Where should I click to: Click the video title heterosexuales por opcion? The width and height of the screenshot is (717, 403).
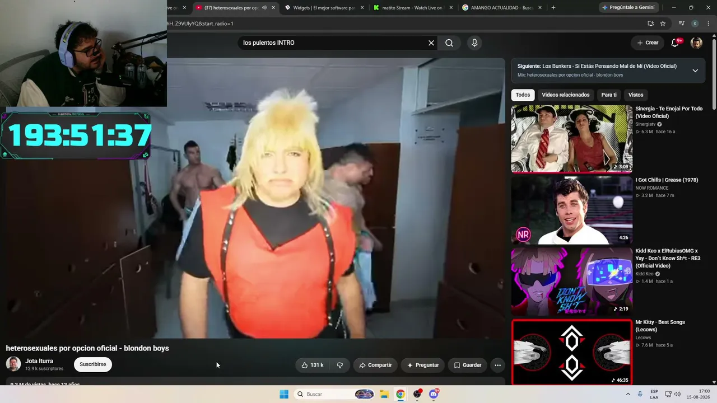(87, 348)
